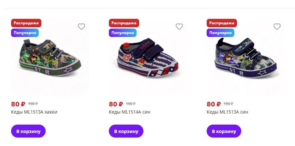Open the Кеды ML1513A хакки product title

[36, 112]
